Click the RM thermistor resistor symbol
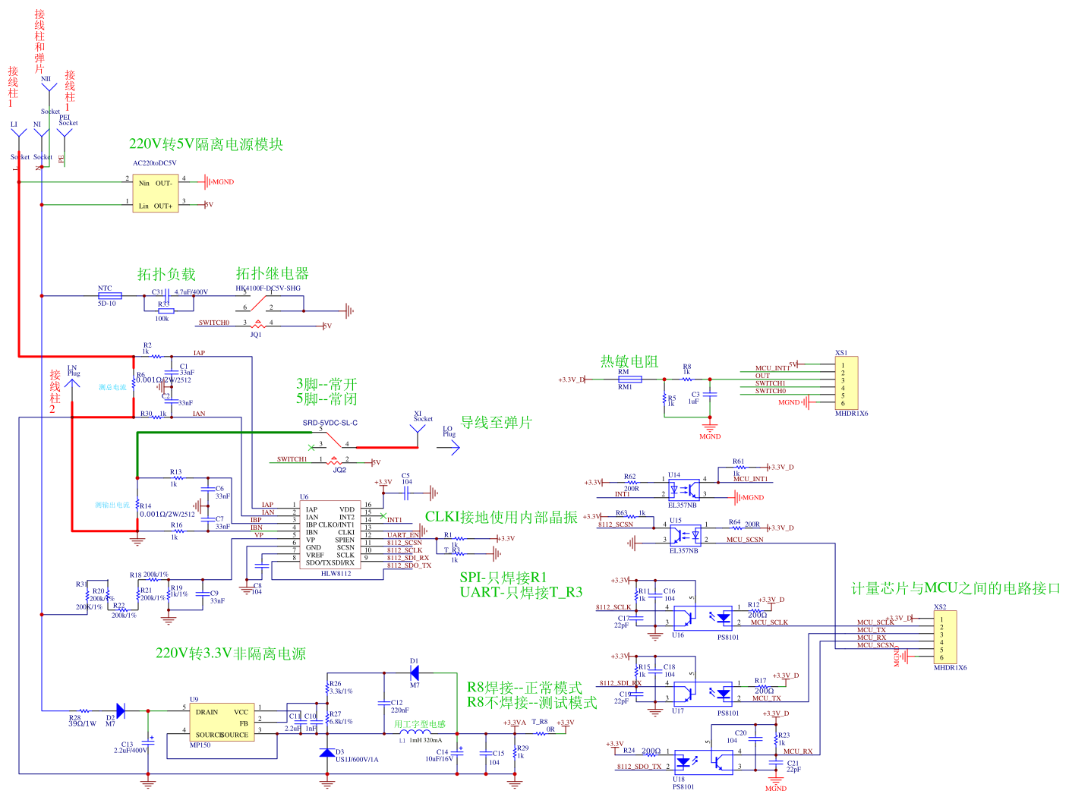 coord(629,379)
